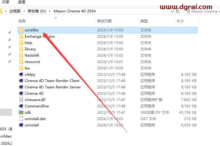Click the 6,459 KB size value
Image resolution: width=220 pixels, height=146 pixels.
[189, 125]
